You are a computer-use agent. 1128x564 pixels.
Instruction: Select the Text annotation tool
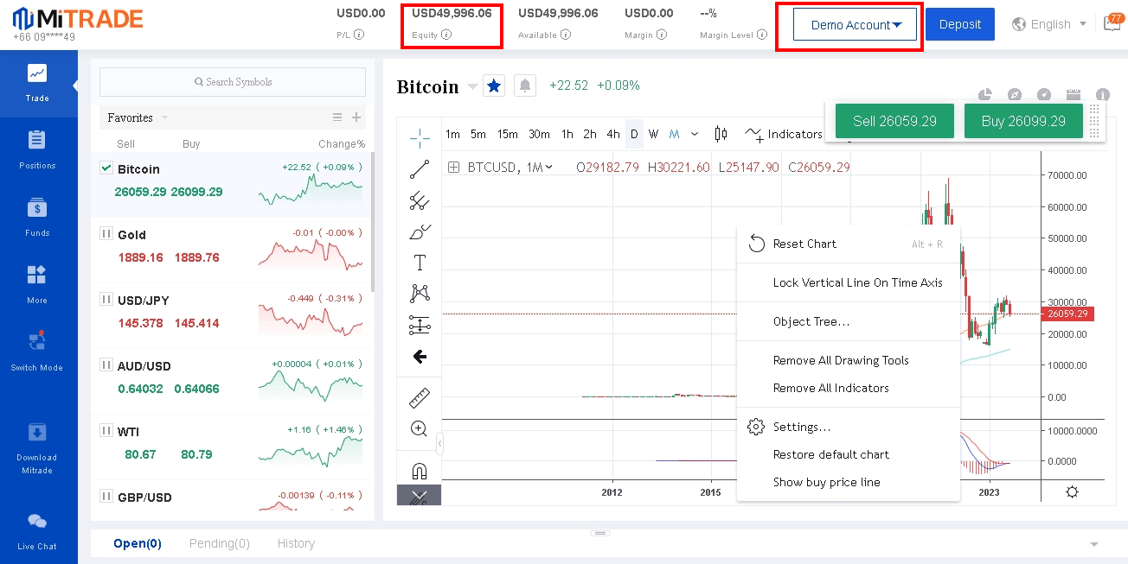click(x=420, y=263)
